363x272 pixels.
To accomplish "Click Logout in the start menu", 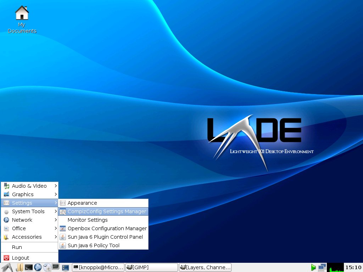I will click(x=20, y=258).
